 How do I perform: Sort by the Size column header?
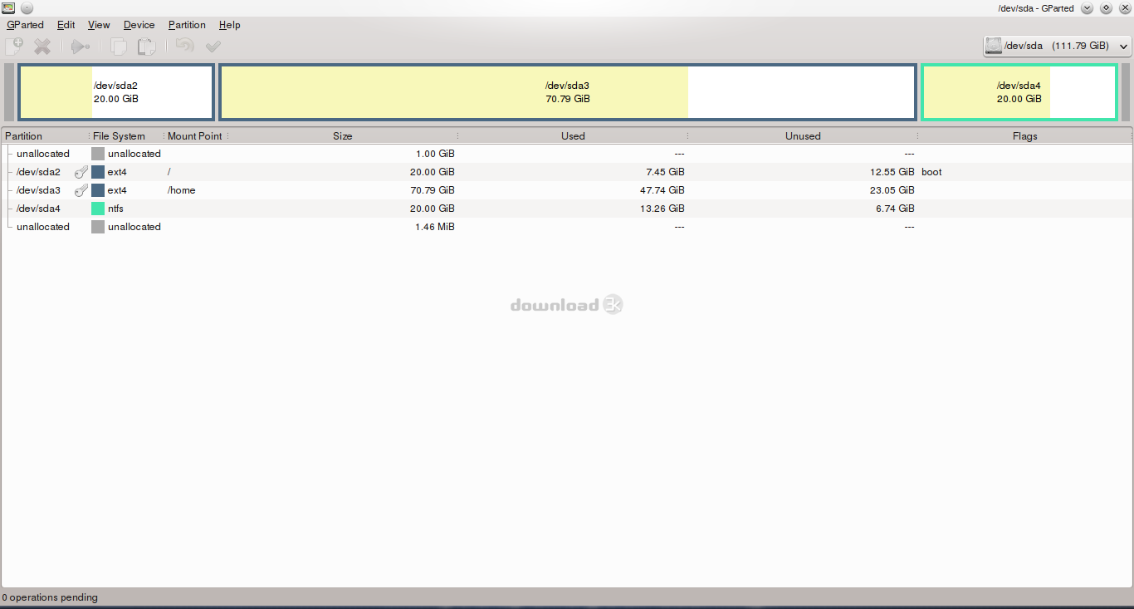point(342,135)
